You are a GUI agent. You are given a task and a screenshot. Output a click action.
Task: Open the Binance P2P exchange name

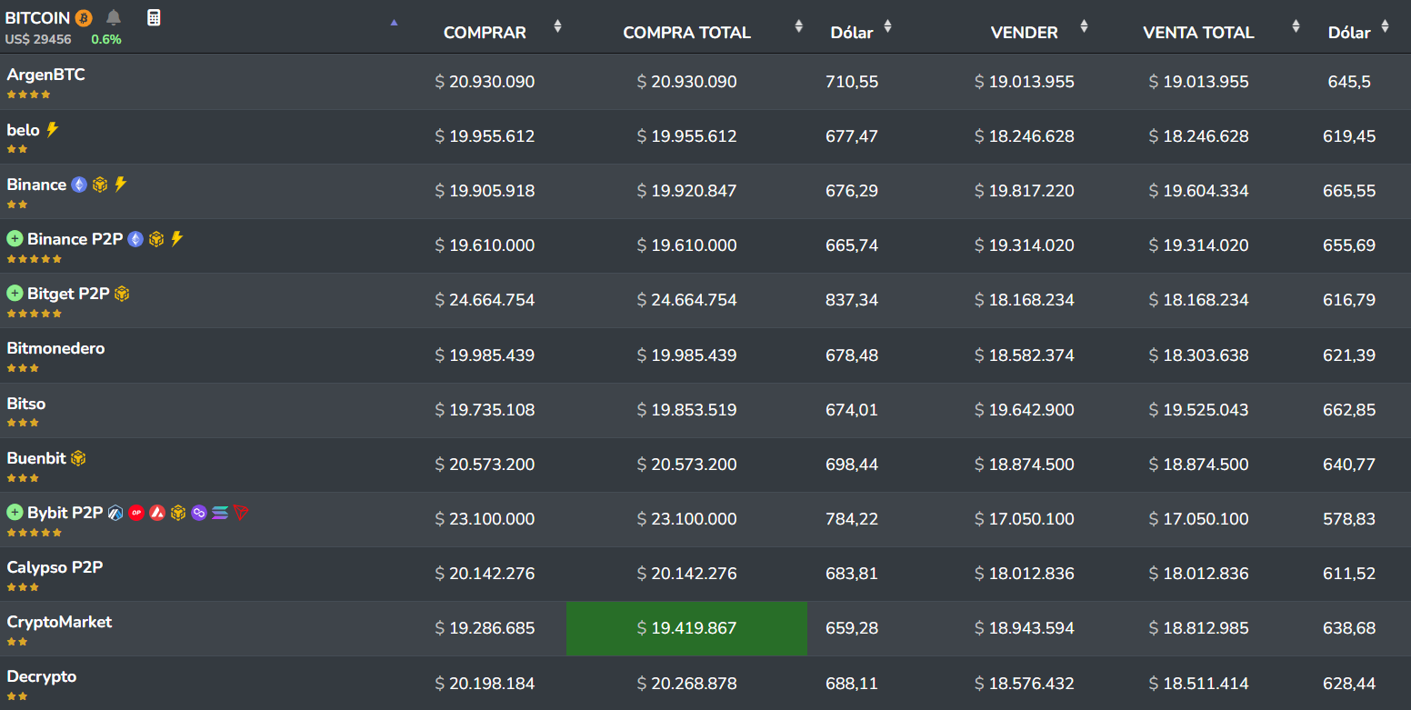[x=75, y=239]
